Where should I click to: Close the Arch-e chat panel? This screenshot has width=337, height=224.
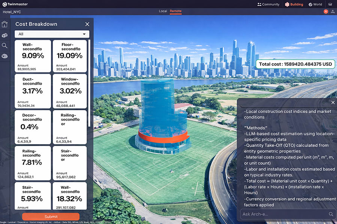[333, 102]
